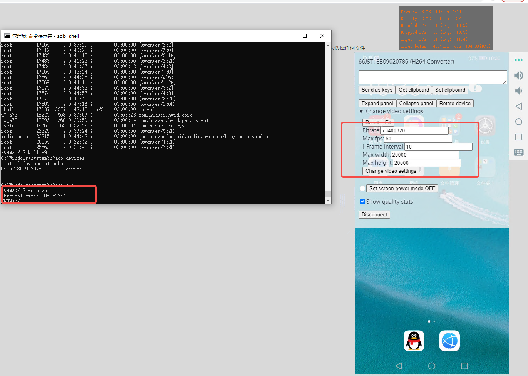Viewport: 528px width, 376px height.
Task: Collapse the Change video settings section
Action: coord(361,111)
